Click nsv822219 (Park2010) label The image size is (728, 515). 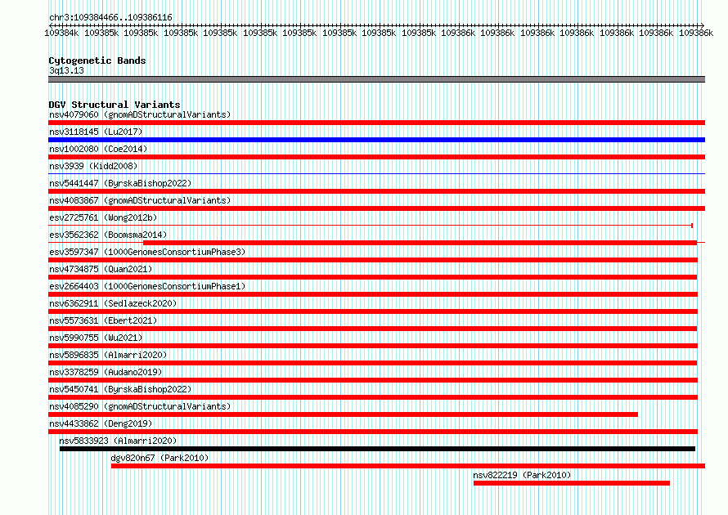pyautogui.click(x=522, y=475)
